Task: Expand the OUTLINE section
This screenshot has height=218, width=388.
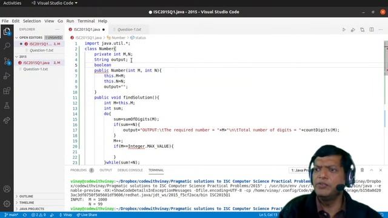Action: (39, 196)
